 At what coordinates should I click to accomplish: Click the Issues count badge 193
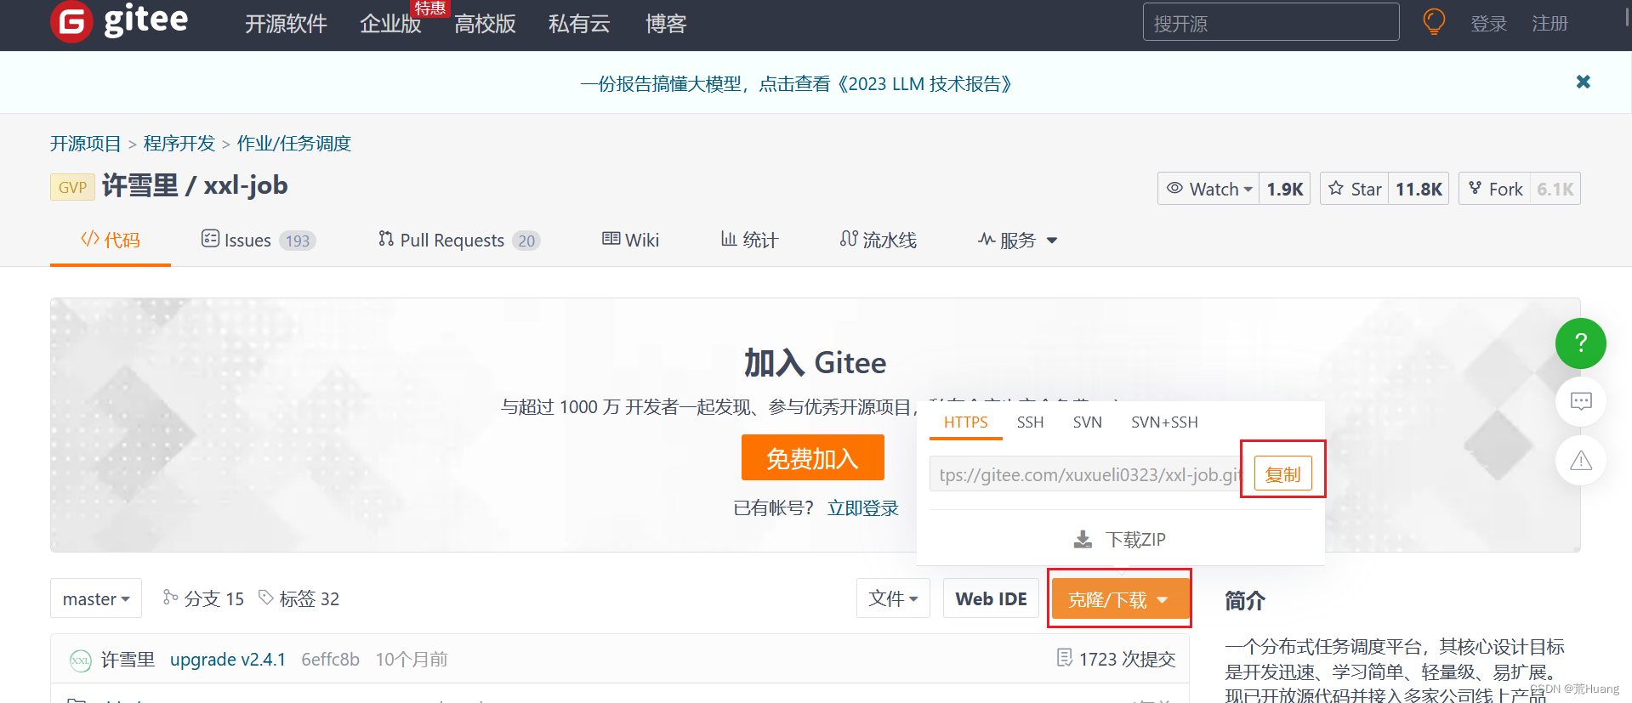coord(298,241)
